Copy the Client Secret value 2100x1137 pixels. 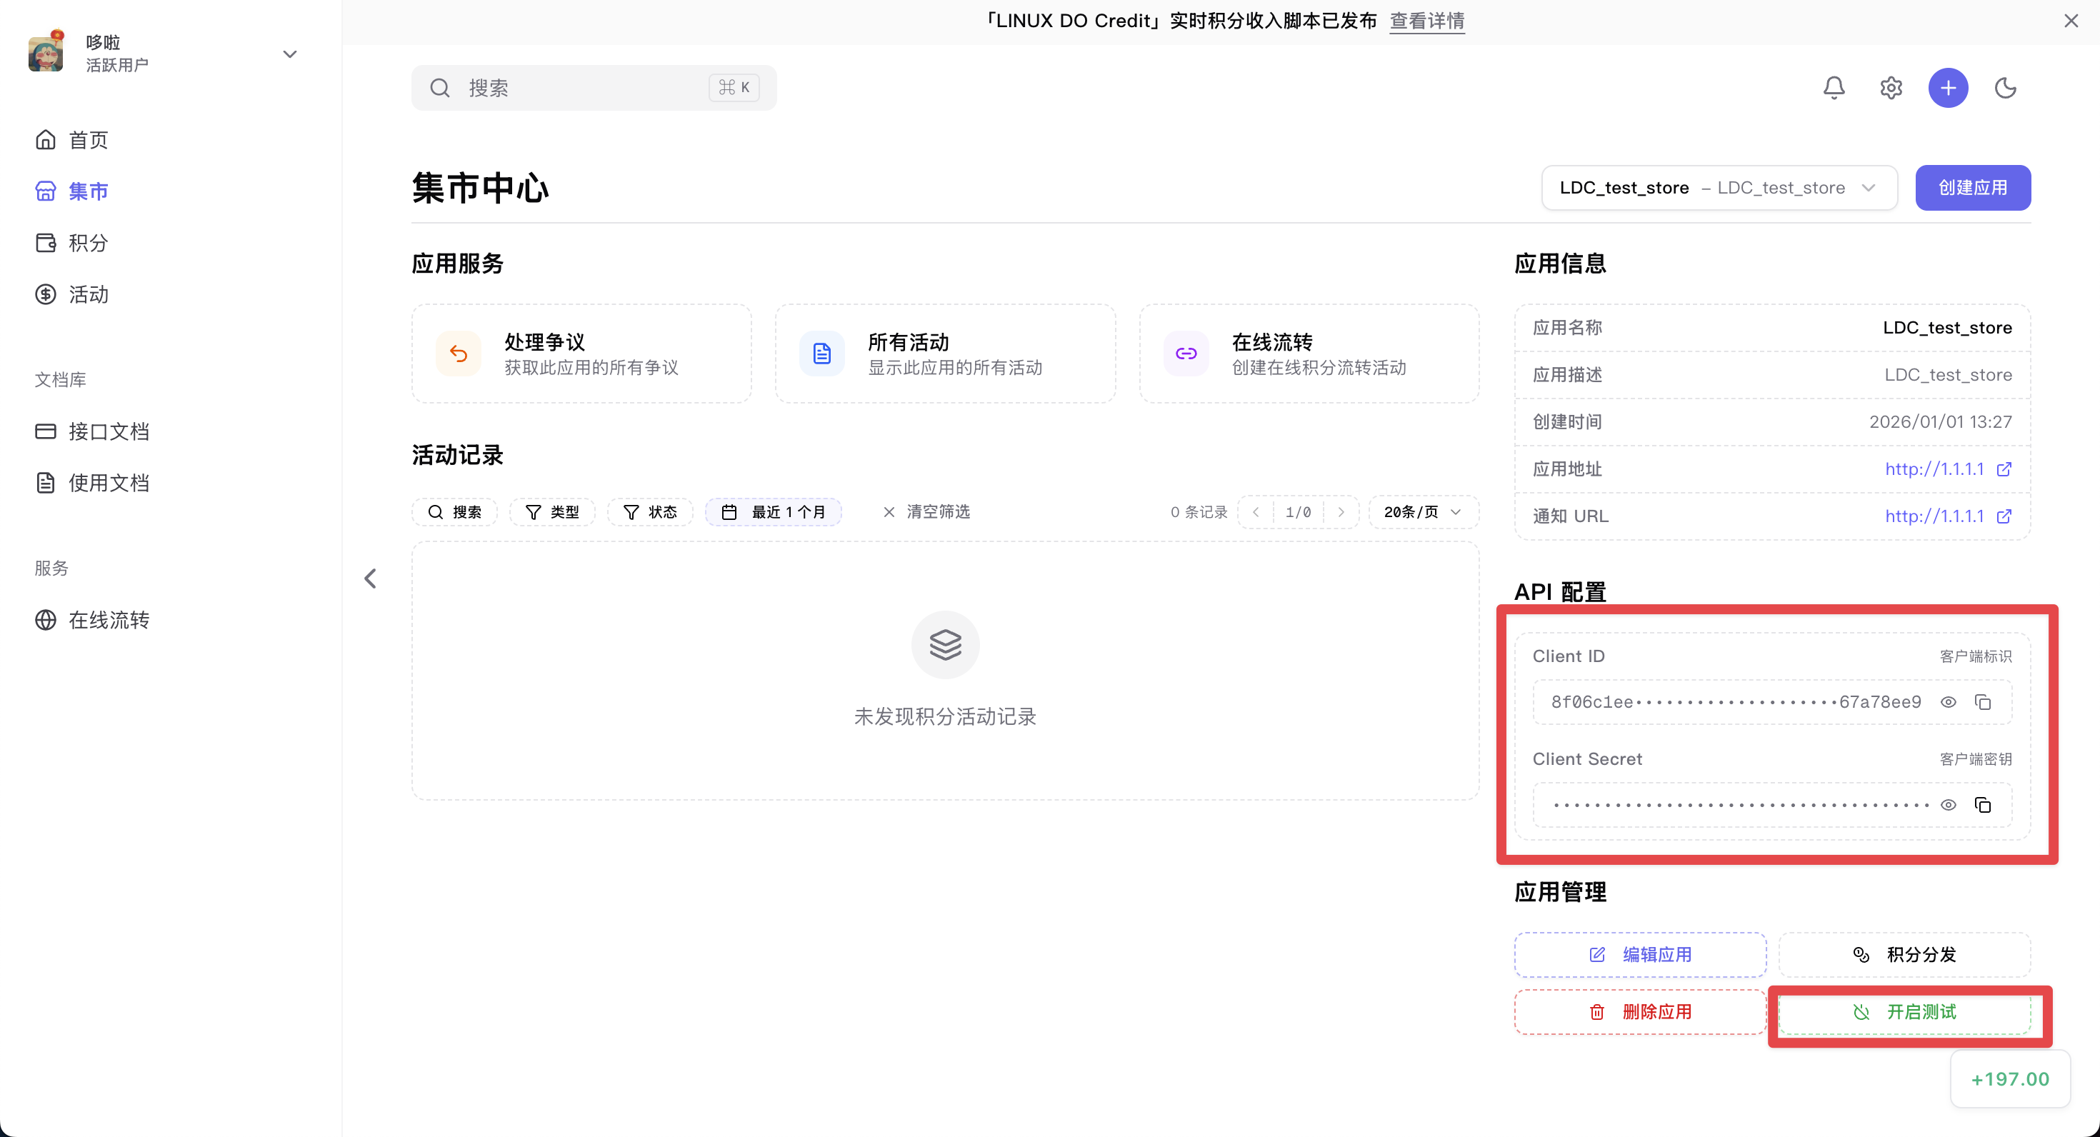pyautogui.click(x=1983, y=804)
